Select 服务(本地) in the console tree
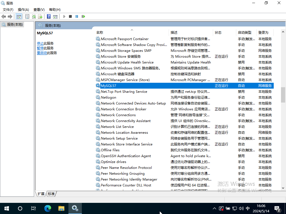 click(15, 25)
